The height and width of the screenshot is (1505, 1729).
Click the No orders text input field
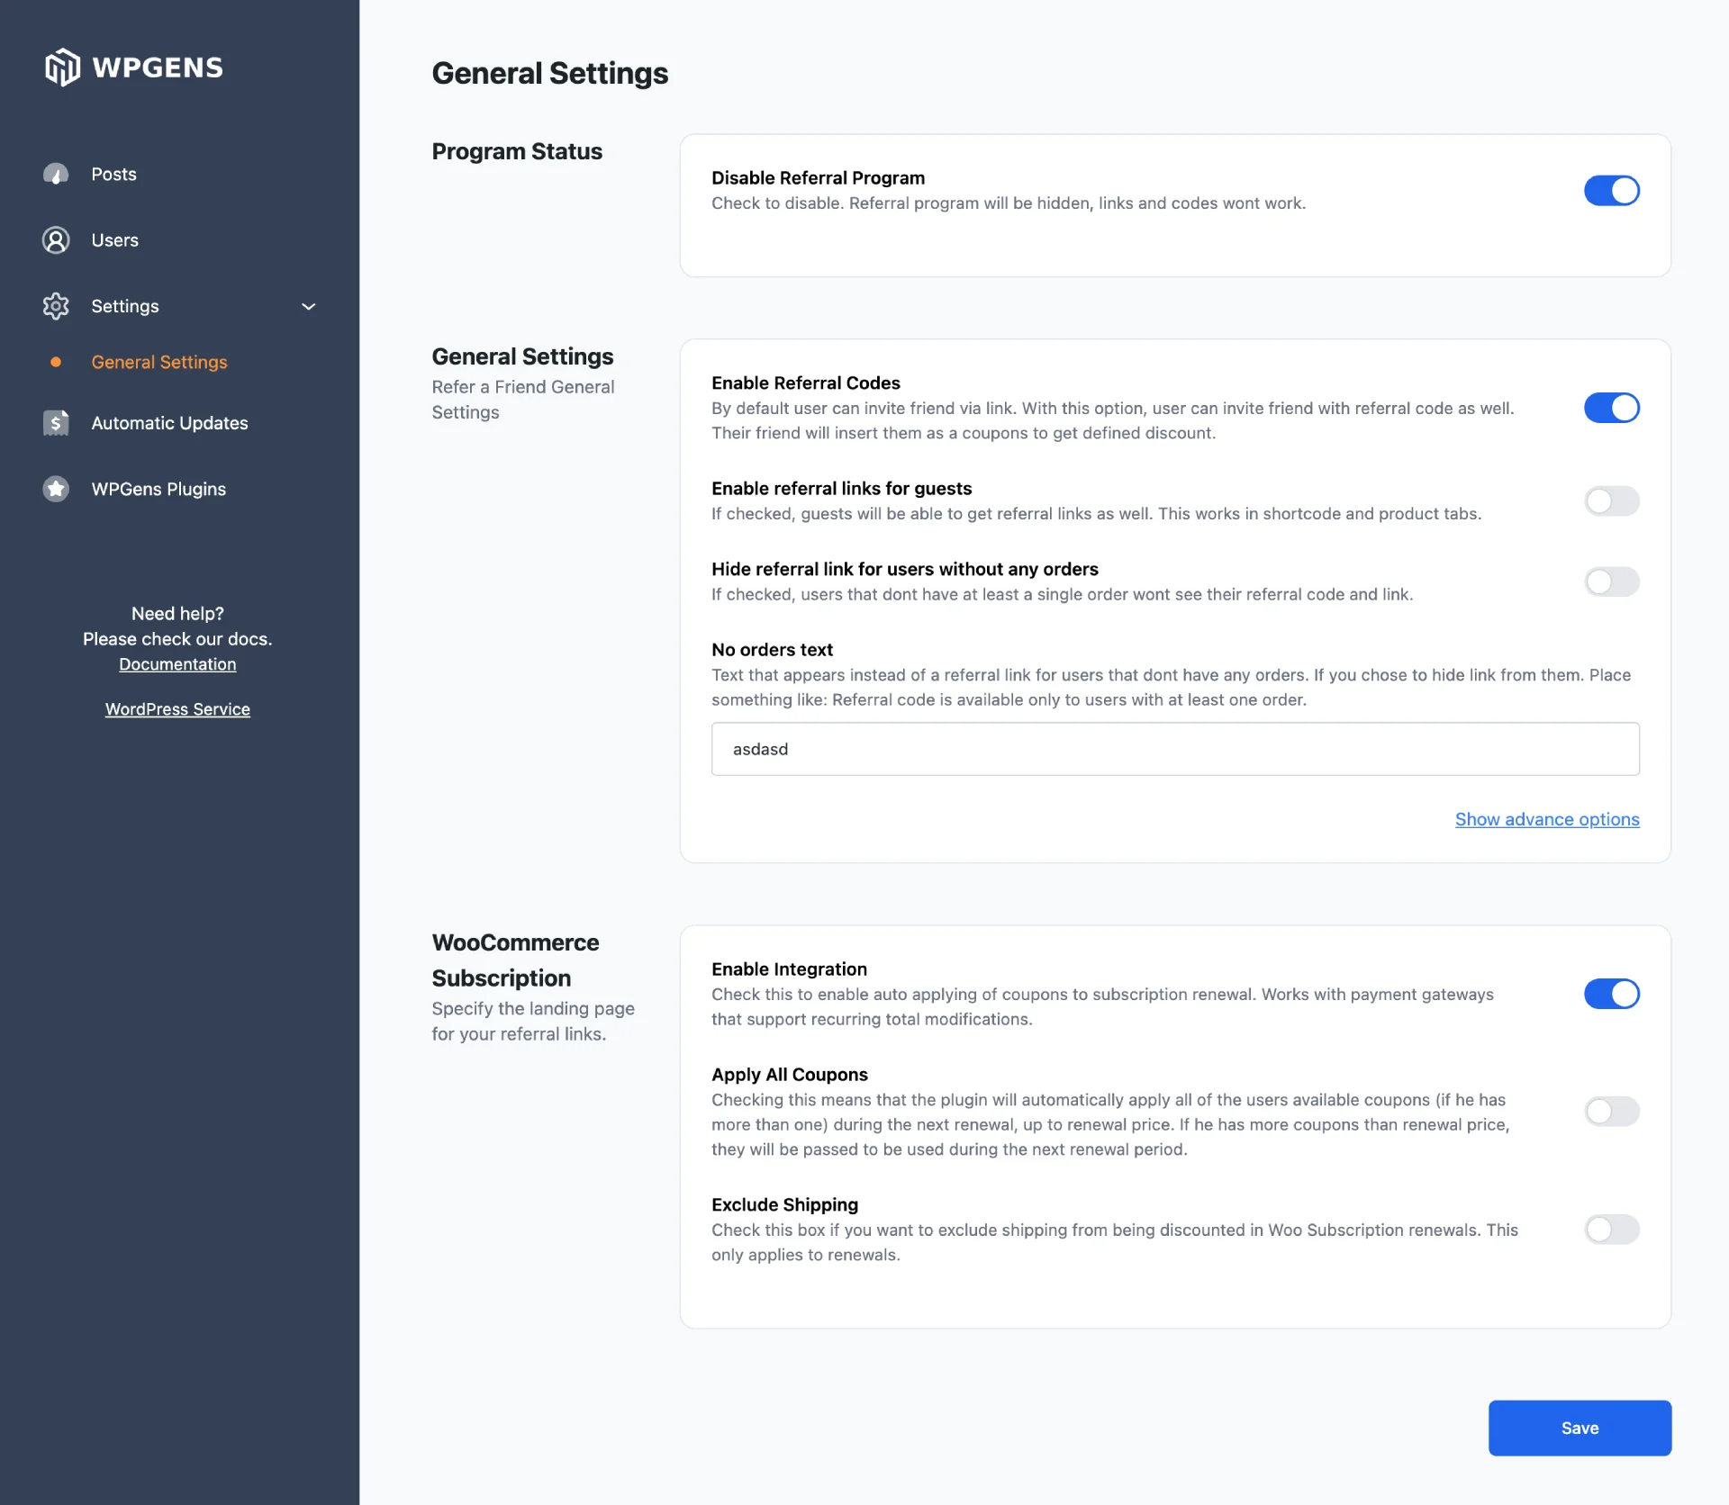coord(1174,749)
